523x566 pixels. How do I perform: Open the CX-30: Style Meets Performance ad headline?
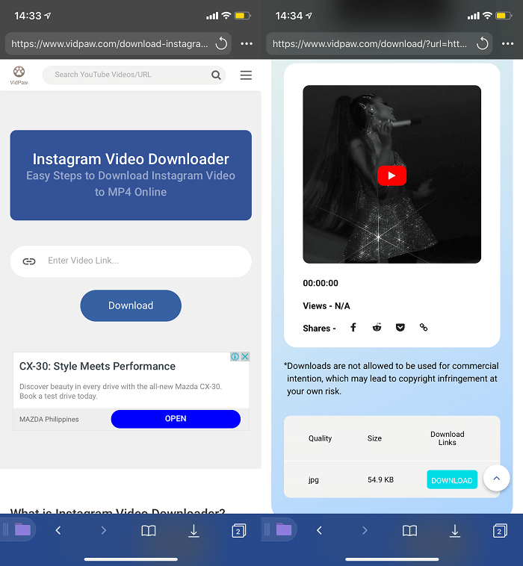(97, 367)
